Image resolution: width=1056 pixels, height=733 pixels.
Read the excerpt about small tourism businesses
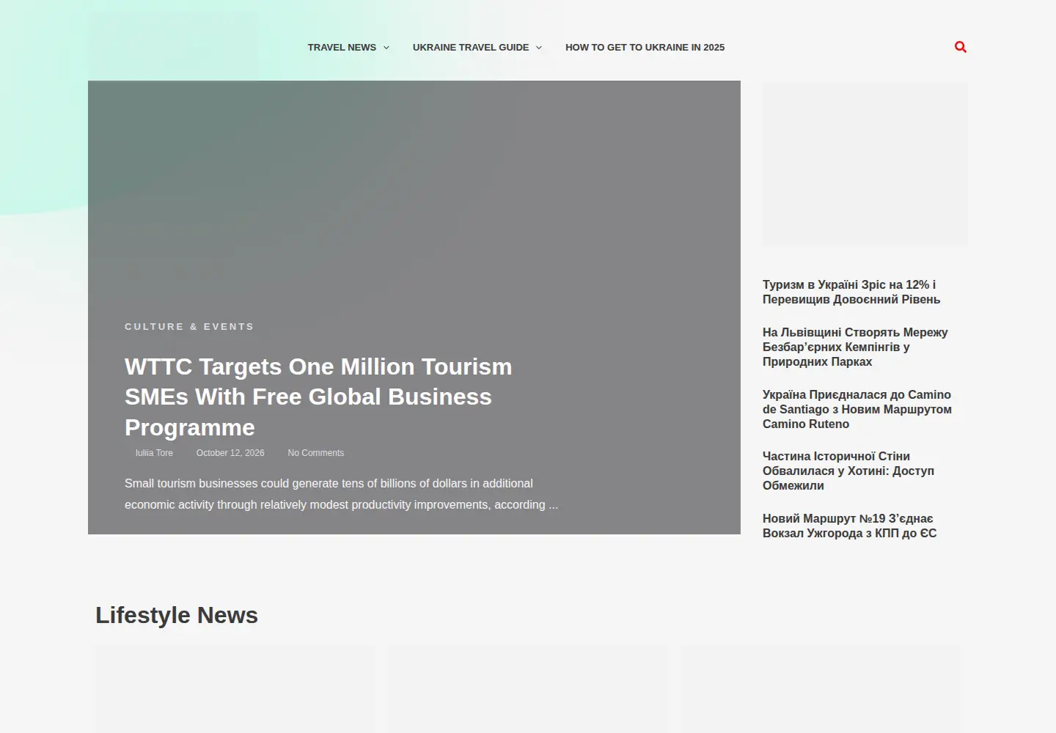342,494
